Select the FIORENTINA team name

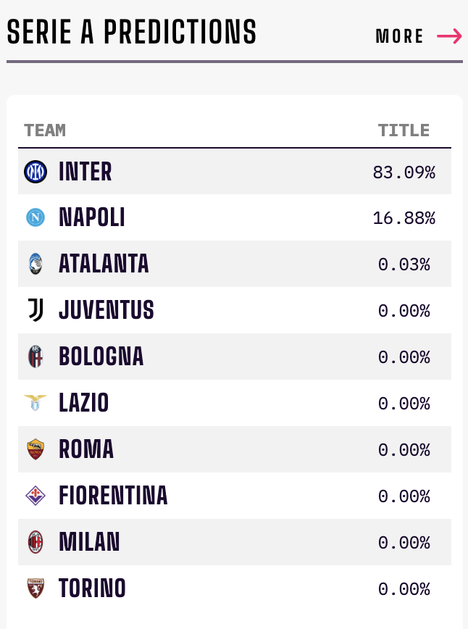113,496
